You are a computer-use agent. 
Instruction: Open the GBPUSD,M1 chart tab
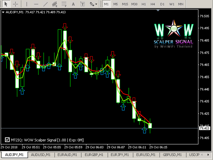pyautogui.click(x=172, y=155)
